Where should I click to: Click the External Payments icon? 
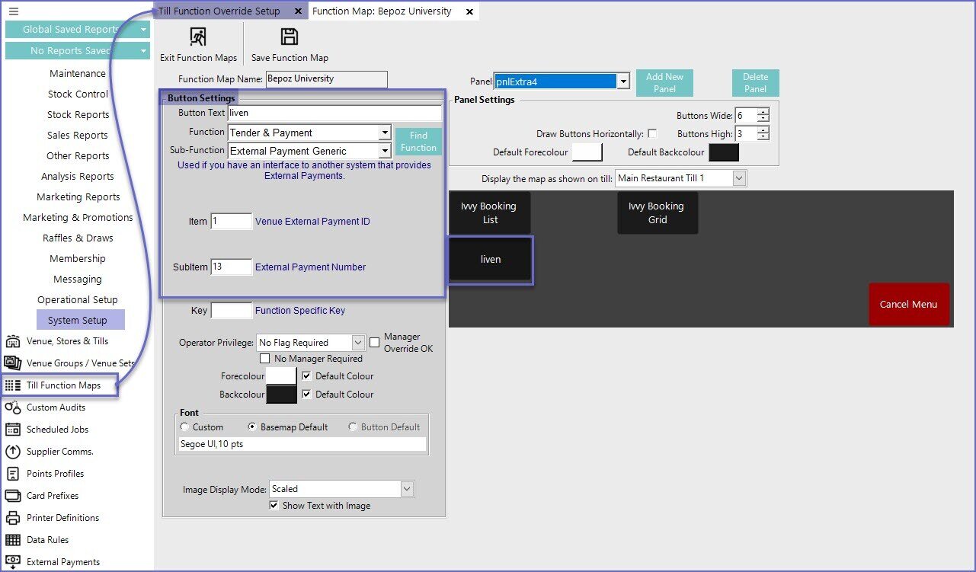pyautogui.click(x=13, y=562)
